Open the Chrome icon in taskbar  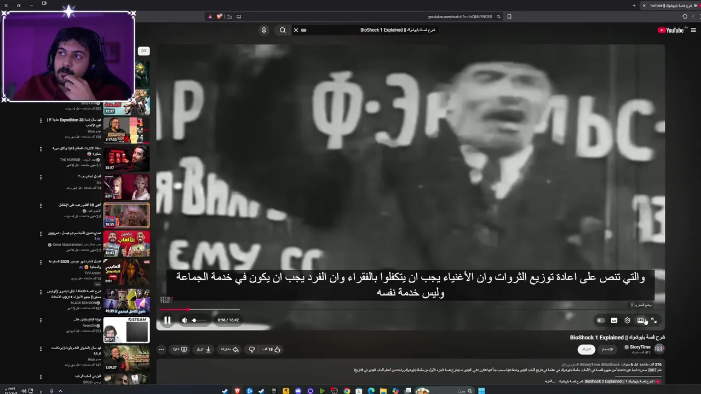pyautogui.click(x=347, y=390)
